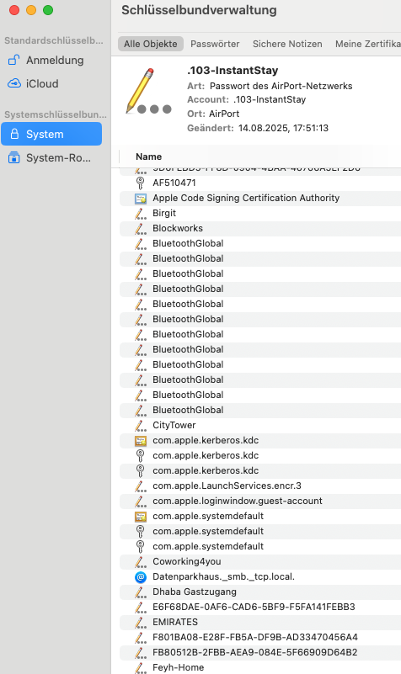Select the E6F68DAE-0AF6-CAD6-5BF9-F5FA141FEBB3 entry
Viewport: 401px width, 674px height.
click(260, 607)
